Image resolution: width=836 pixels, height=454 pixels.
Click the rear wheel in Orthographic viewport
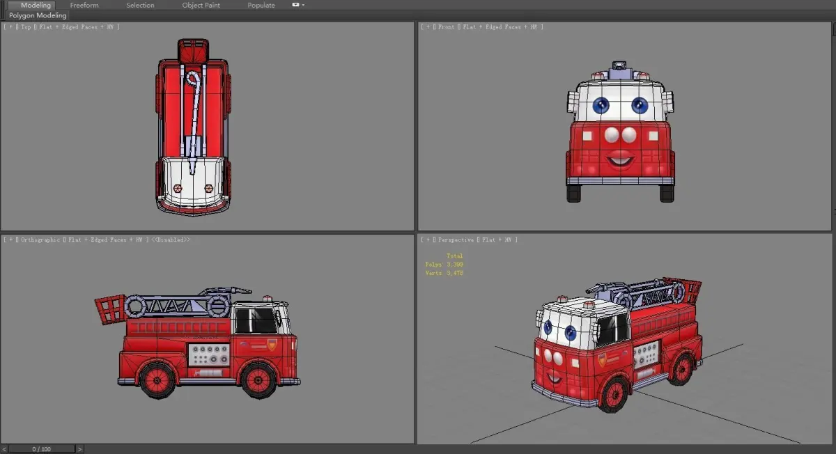click(x=157, y=379)
